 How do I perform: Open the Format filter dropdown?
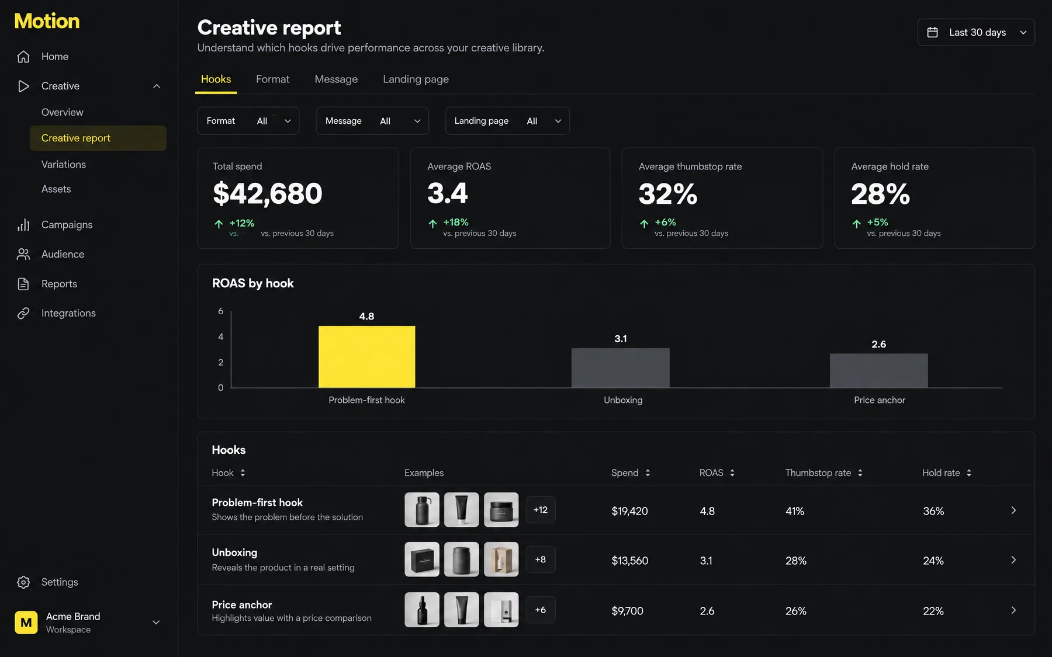248,121
